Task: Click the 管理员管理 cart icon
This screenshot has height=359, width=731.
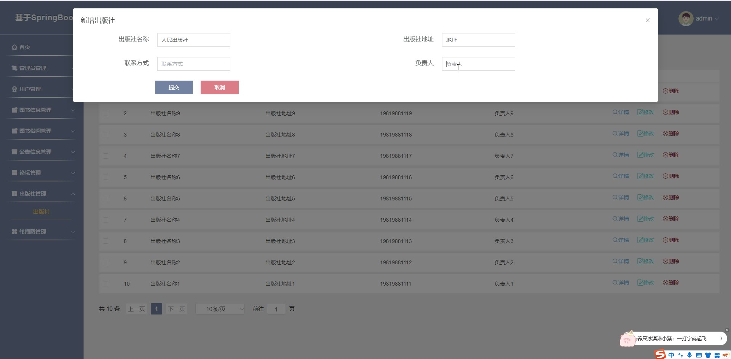Action: coord(14,68)
